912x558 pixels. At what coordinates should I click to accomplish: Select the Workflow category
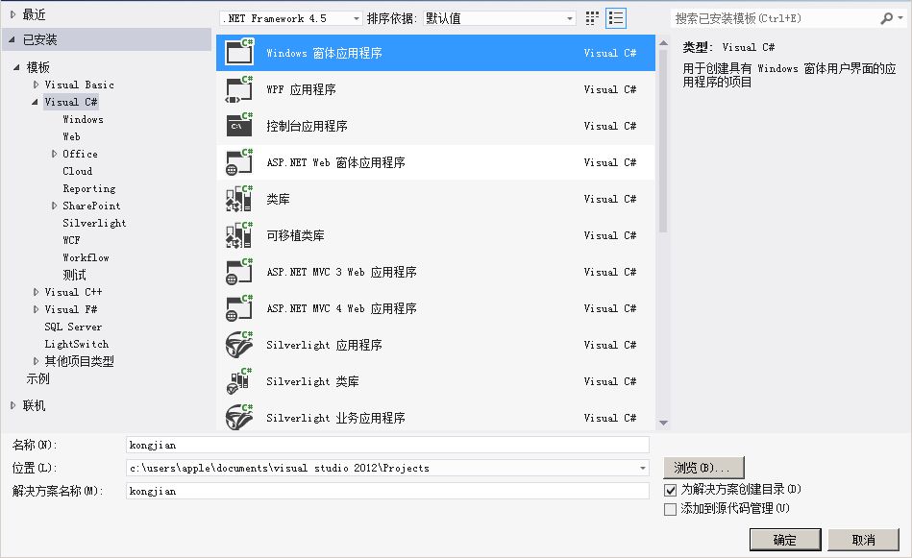[x=86, y=257]
